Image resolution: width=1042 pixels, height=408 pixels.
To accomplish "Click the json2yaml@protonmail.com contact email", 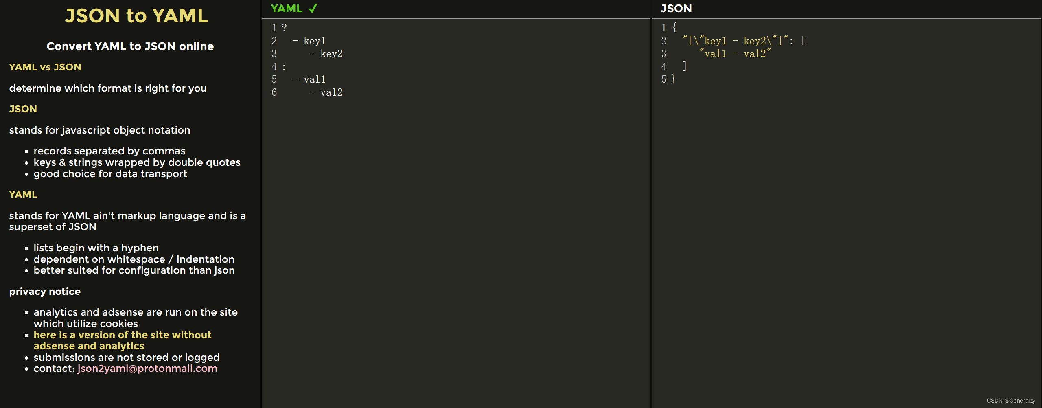I will click(147, 369).
